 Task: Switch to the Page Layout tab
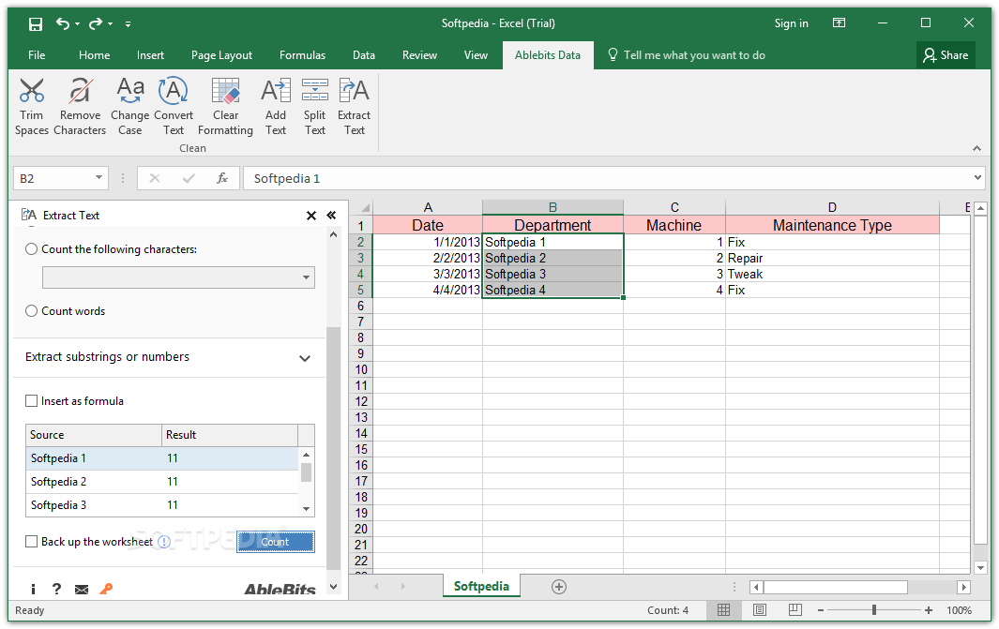coord(221,55)
